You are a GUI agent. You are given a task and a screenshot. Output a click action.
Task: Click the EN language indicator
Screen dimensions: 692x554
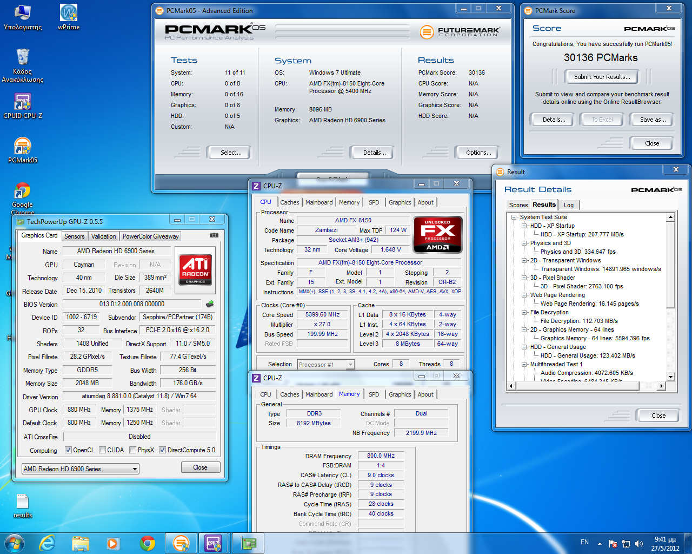pyautogui.click(x=584, y=542)
